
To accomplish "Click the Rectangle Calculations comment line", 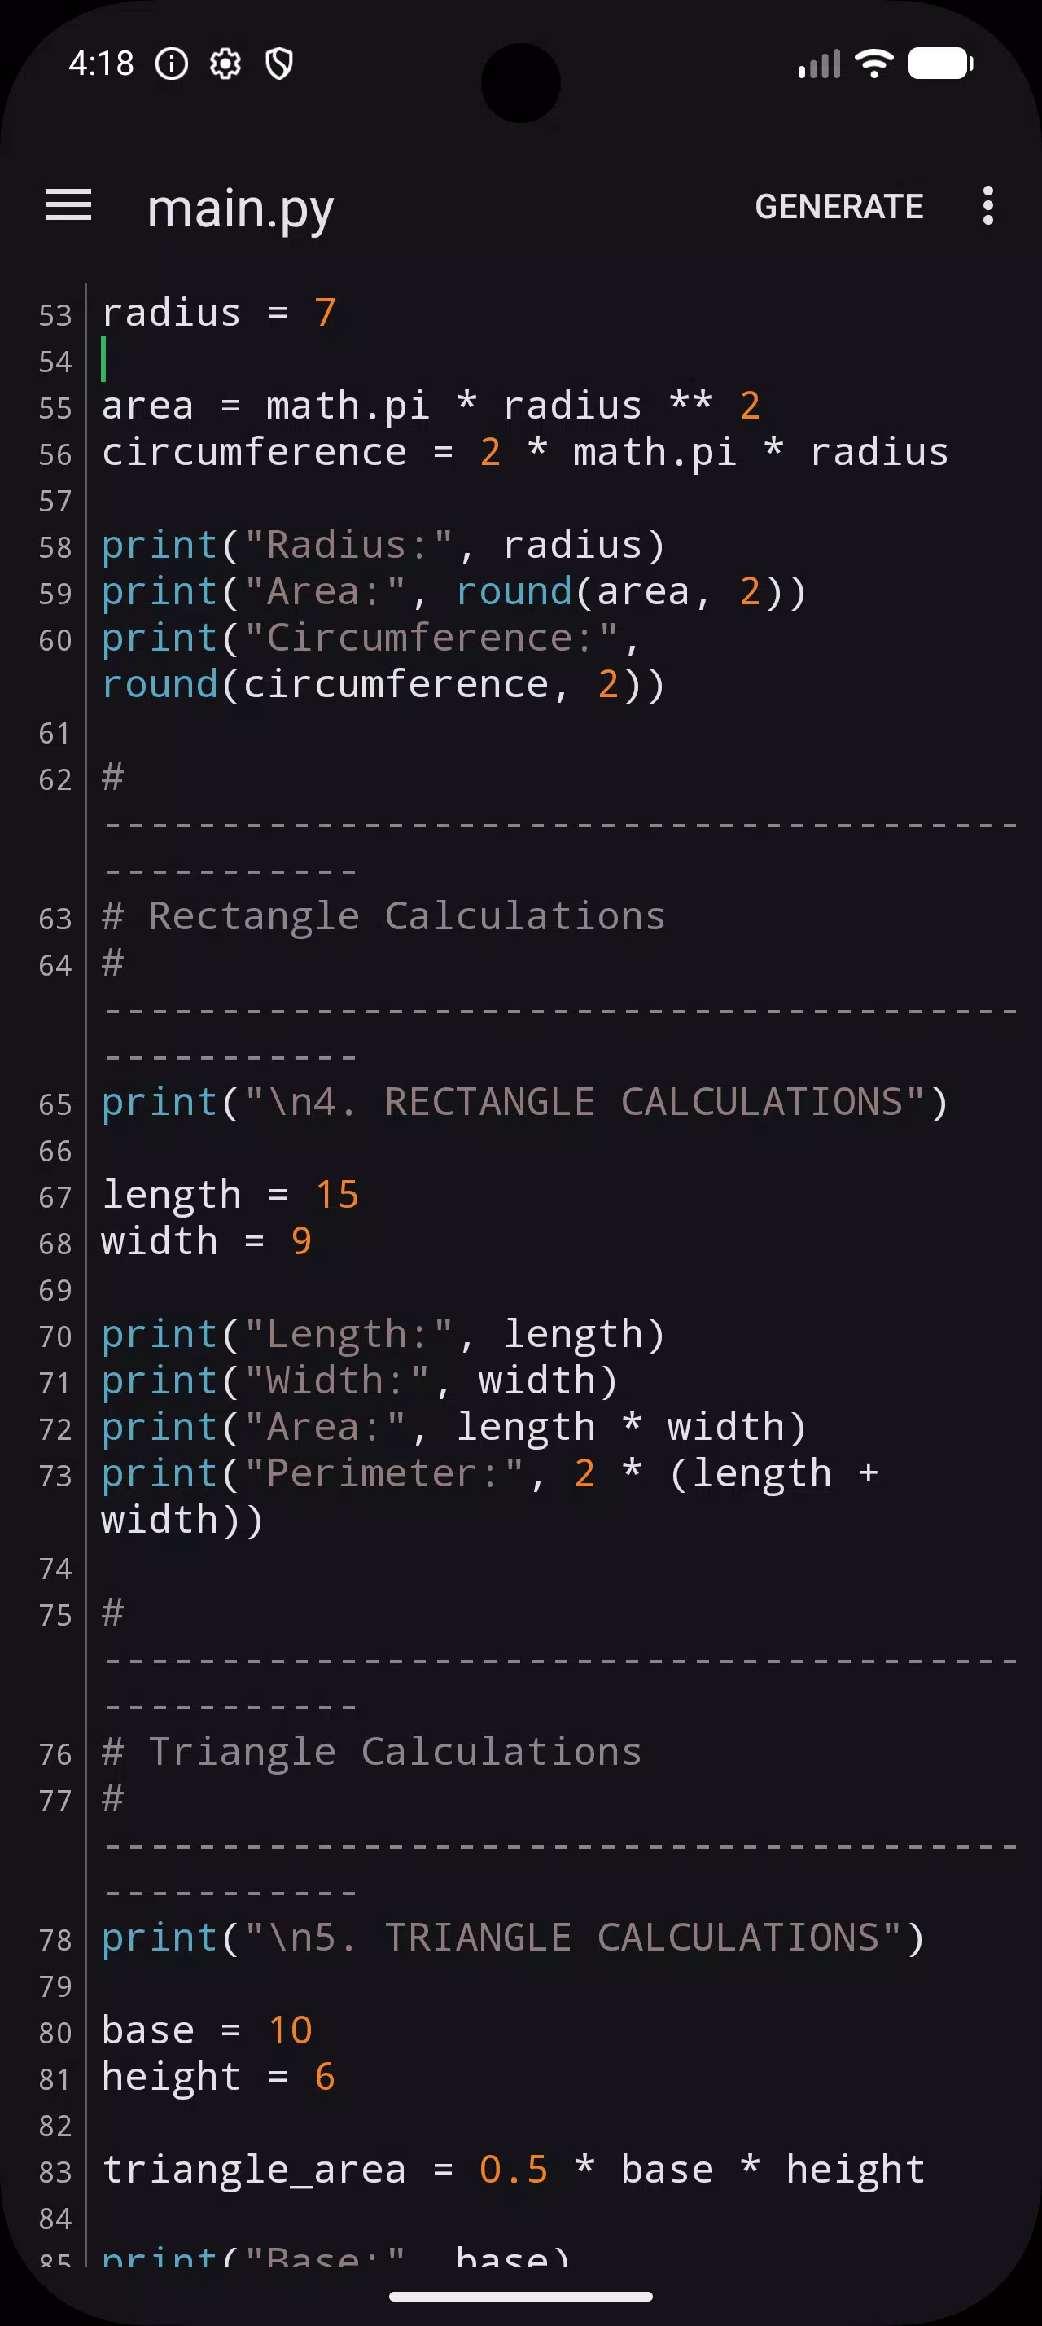I will point(383,916).
